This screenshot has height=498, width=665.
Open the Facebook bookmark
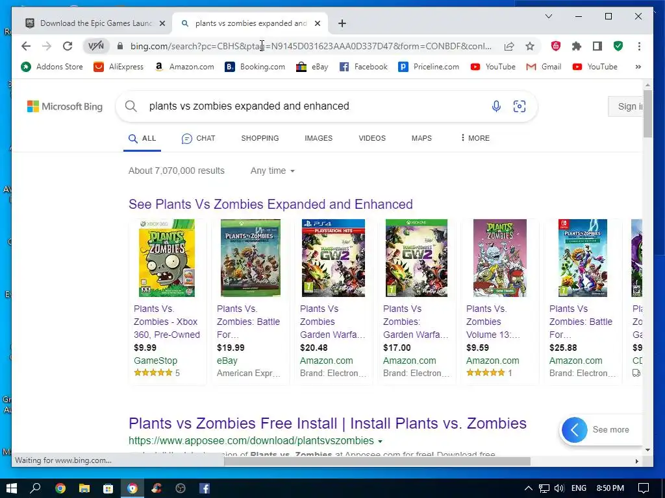[x=364, y=67]
